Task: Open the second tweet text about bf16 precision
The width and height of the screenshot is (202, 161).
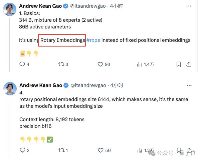Action: coord(35,126)
